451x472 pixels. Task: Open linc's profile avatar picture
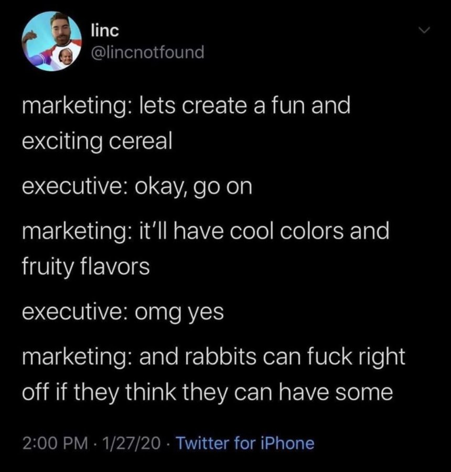click(x=51, y=41)
